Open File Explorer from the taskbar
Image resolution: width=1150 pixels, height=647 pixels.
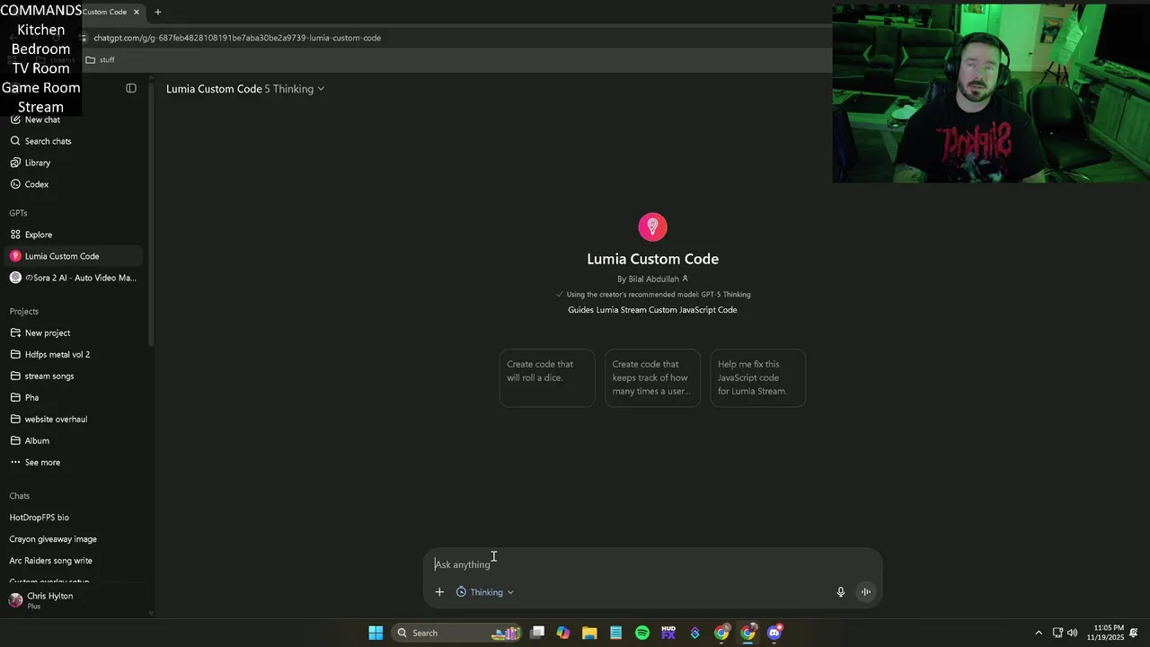coord(589,633)
